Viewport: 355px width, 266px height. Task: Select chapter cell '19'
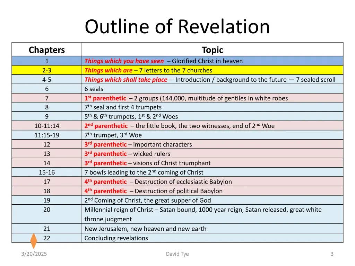[47, 200]
